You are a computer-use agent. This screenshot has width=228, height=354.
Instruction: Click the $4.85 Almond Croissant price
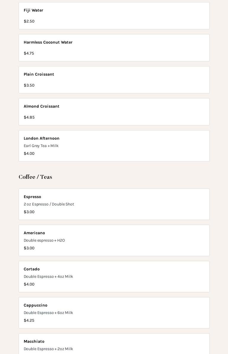click(x=29, y=117)
